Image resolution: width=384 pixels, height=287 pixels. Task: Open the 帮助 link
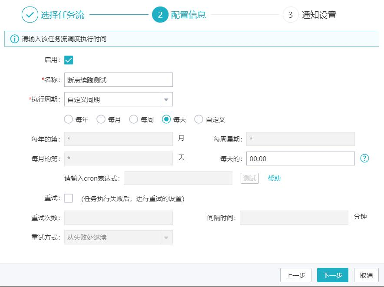(274, 178)
